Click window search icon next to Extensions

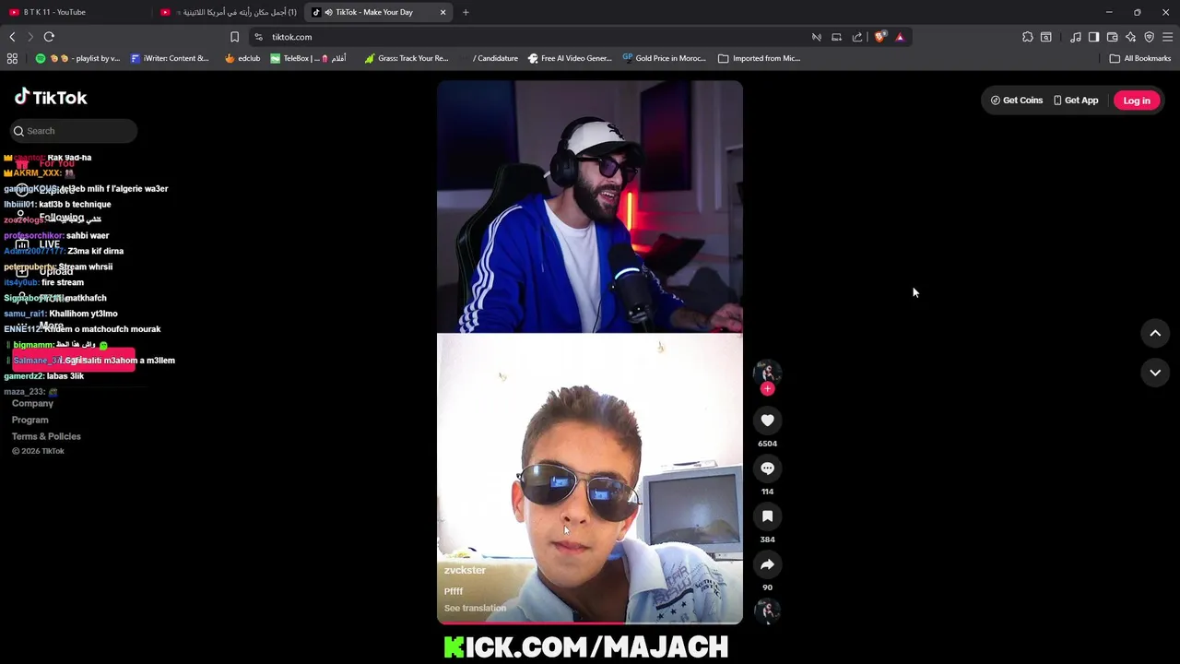coord(1045,37)
